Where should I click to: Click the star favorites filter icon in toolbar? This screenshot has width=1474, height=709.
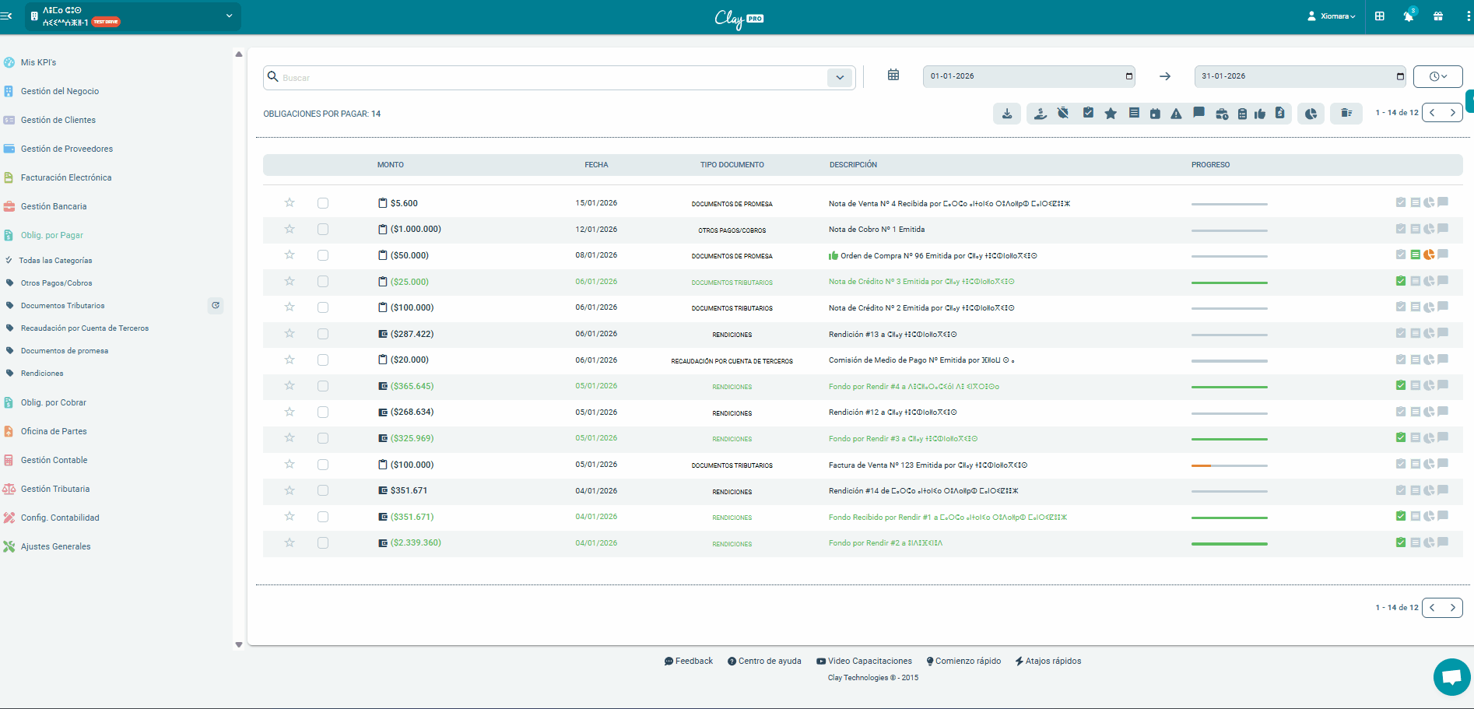coord(1111,114)
